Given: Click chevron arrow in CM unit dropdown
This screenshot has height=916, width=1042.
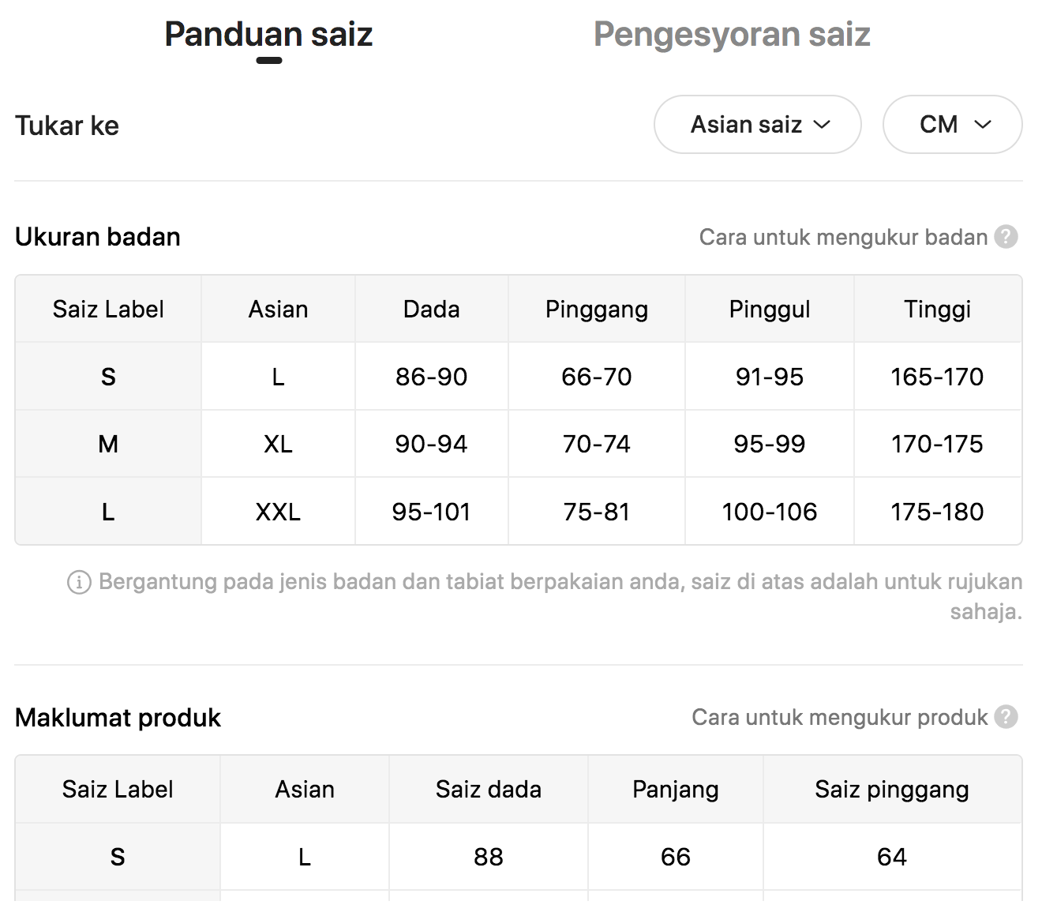Looking at the screenshot, I should click(983, 125).
